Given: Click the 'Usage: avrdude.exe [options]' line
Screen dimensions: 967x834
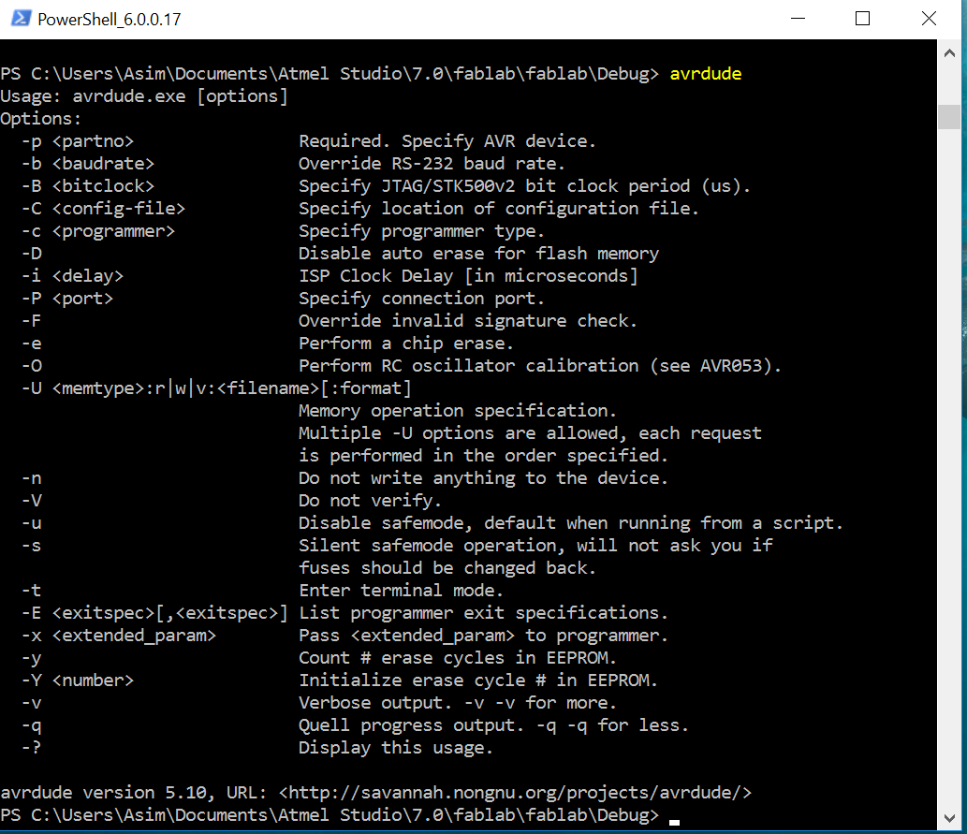Looking at the screenshot, I should [x=144, y=96].
